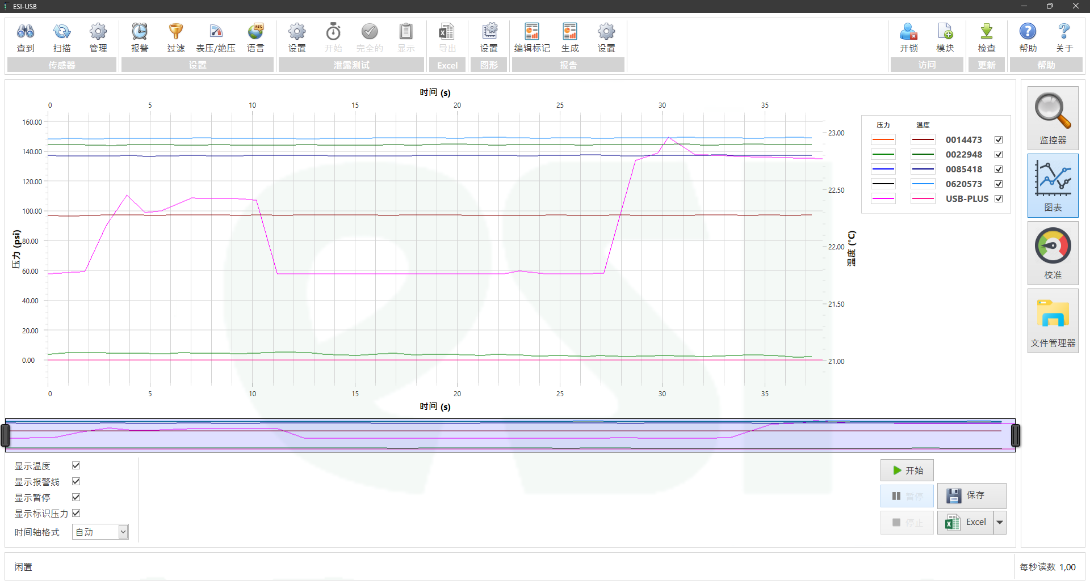Open 编辑标记 report editing icon
This screenshot has width=1090, height=585.
click(x=532, y=38)
